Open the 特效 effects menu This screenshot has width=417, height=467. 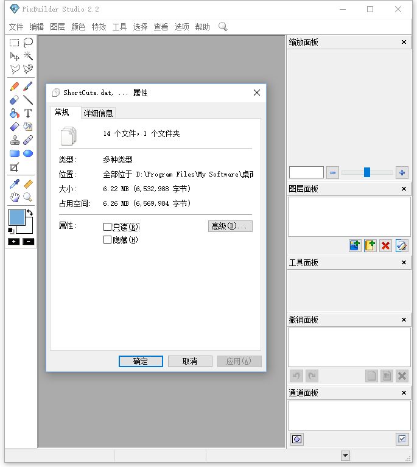tap(99, 27)
